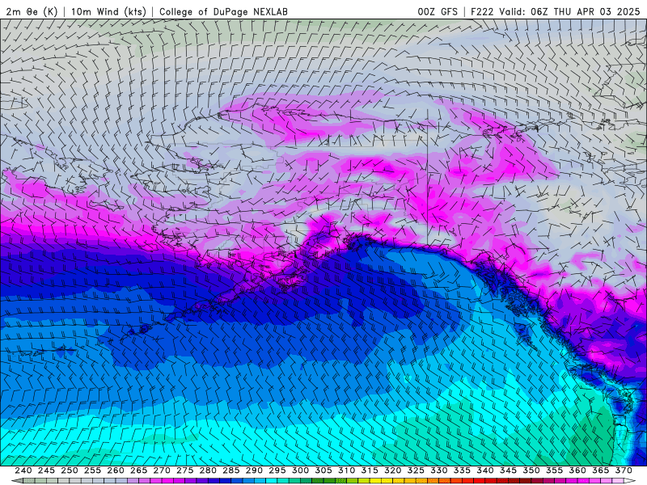Click the 335 tick label
This screenshot has width=647, height=485.
pyautogui.click(x=462, y=470)
